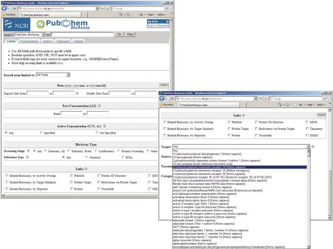This screenshot has height=249, width=333.
Task: Click horizontal scrollbar in left window
Action: pos(80,195)
